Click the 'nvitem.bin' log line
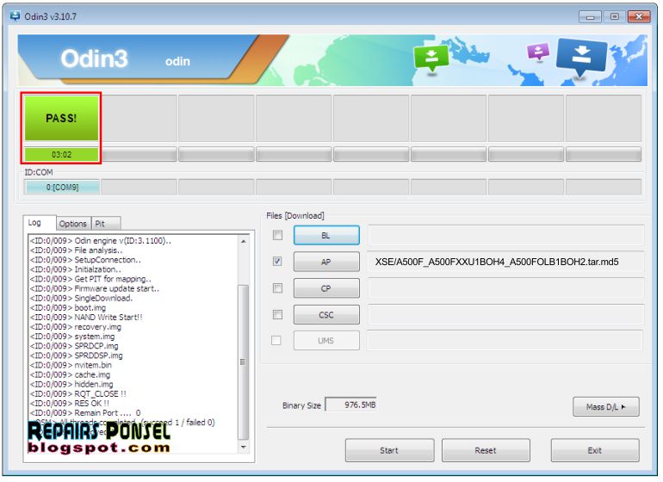The height and width of the screenshot is (482, 663). [71, 365]
